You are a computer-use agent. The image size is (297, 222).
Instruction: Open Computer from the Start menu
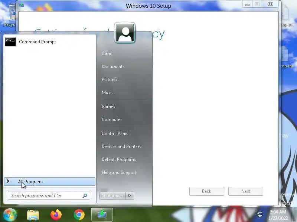[112, 120]
